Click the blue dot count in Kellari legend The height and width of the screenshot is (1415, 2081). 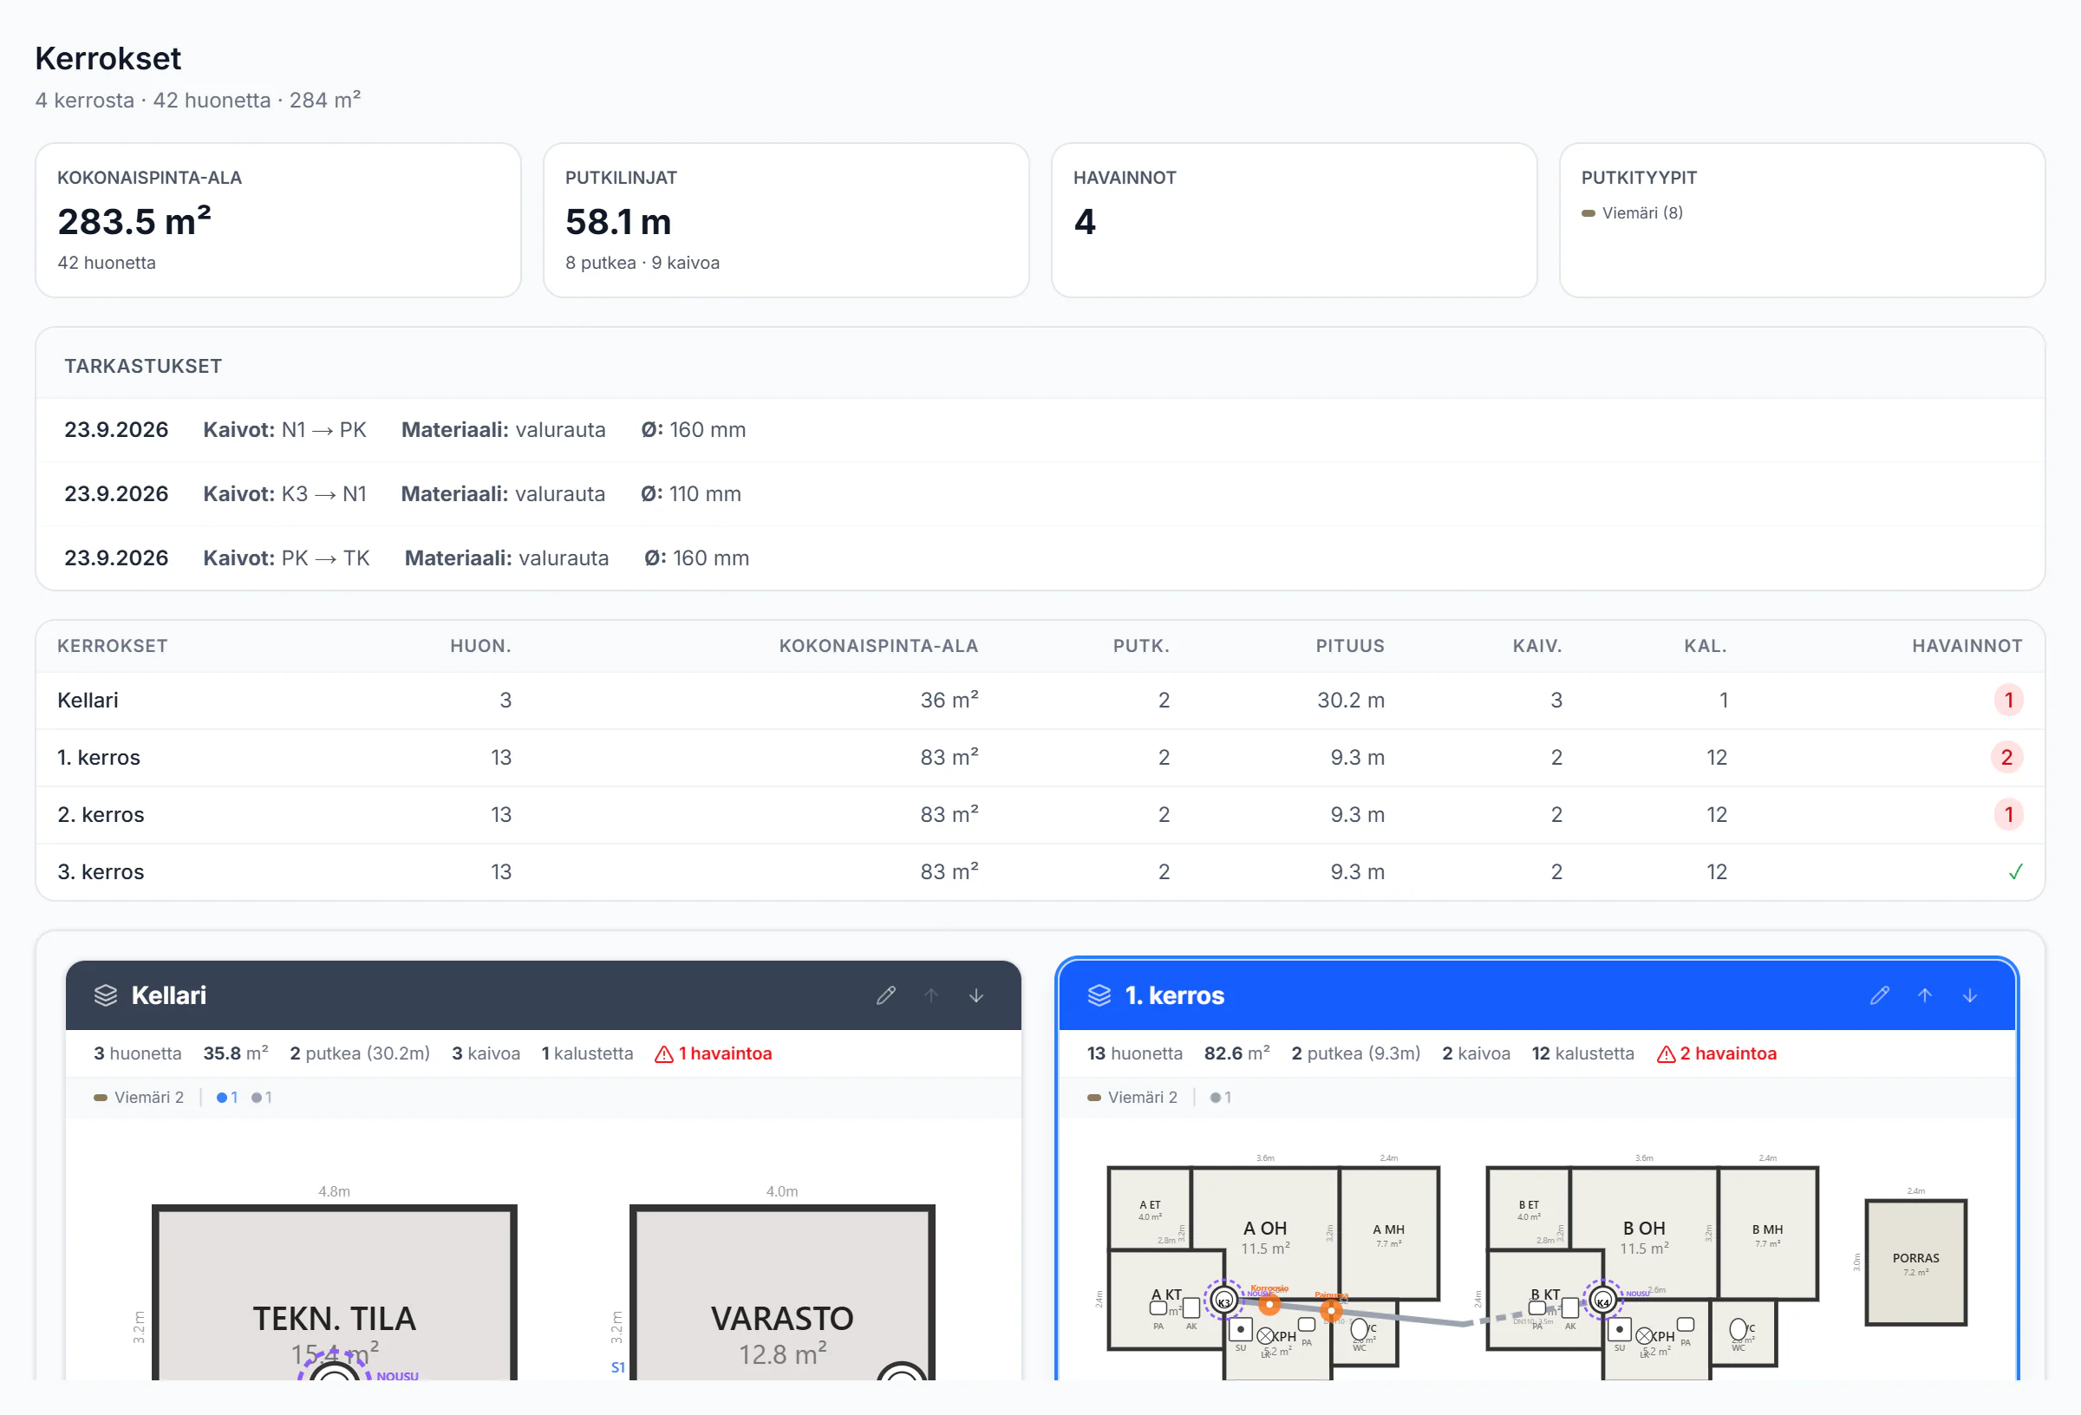226,1097
